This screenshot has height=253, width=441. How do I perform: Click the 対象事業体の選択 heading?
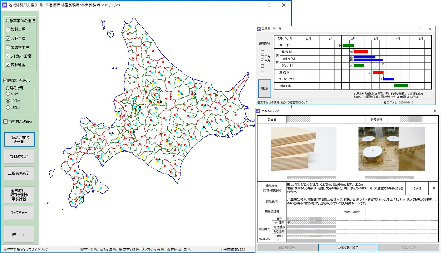20,21
